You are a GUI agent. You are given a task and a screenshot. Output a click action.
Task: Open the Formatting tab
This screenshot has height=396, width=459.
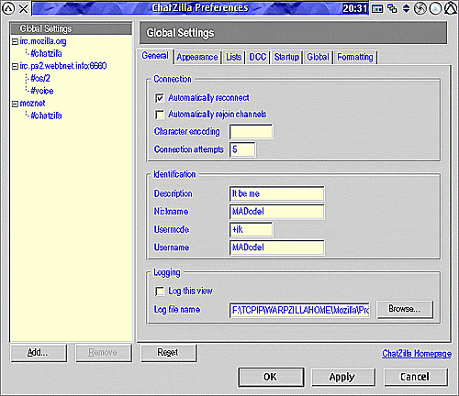tap(355, 57)
